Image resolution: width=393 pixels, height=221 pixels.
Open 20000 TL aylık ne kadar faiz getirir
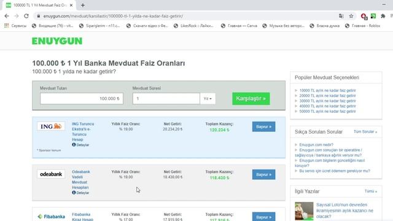[x=327, y=96]
